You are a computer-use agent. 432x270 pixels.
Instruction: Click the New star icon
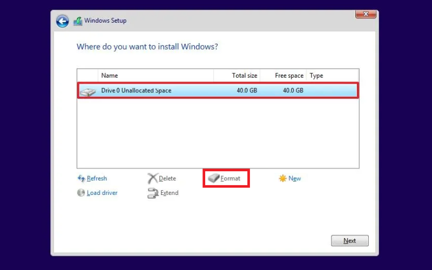(282, 179)
